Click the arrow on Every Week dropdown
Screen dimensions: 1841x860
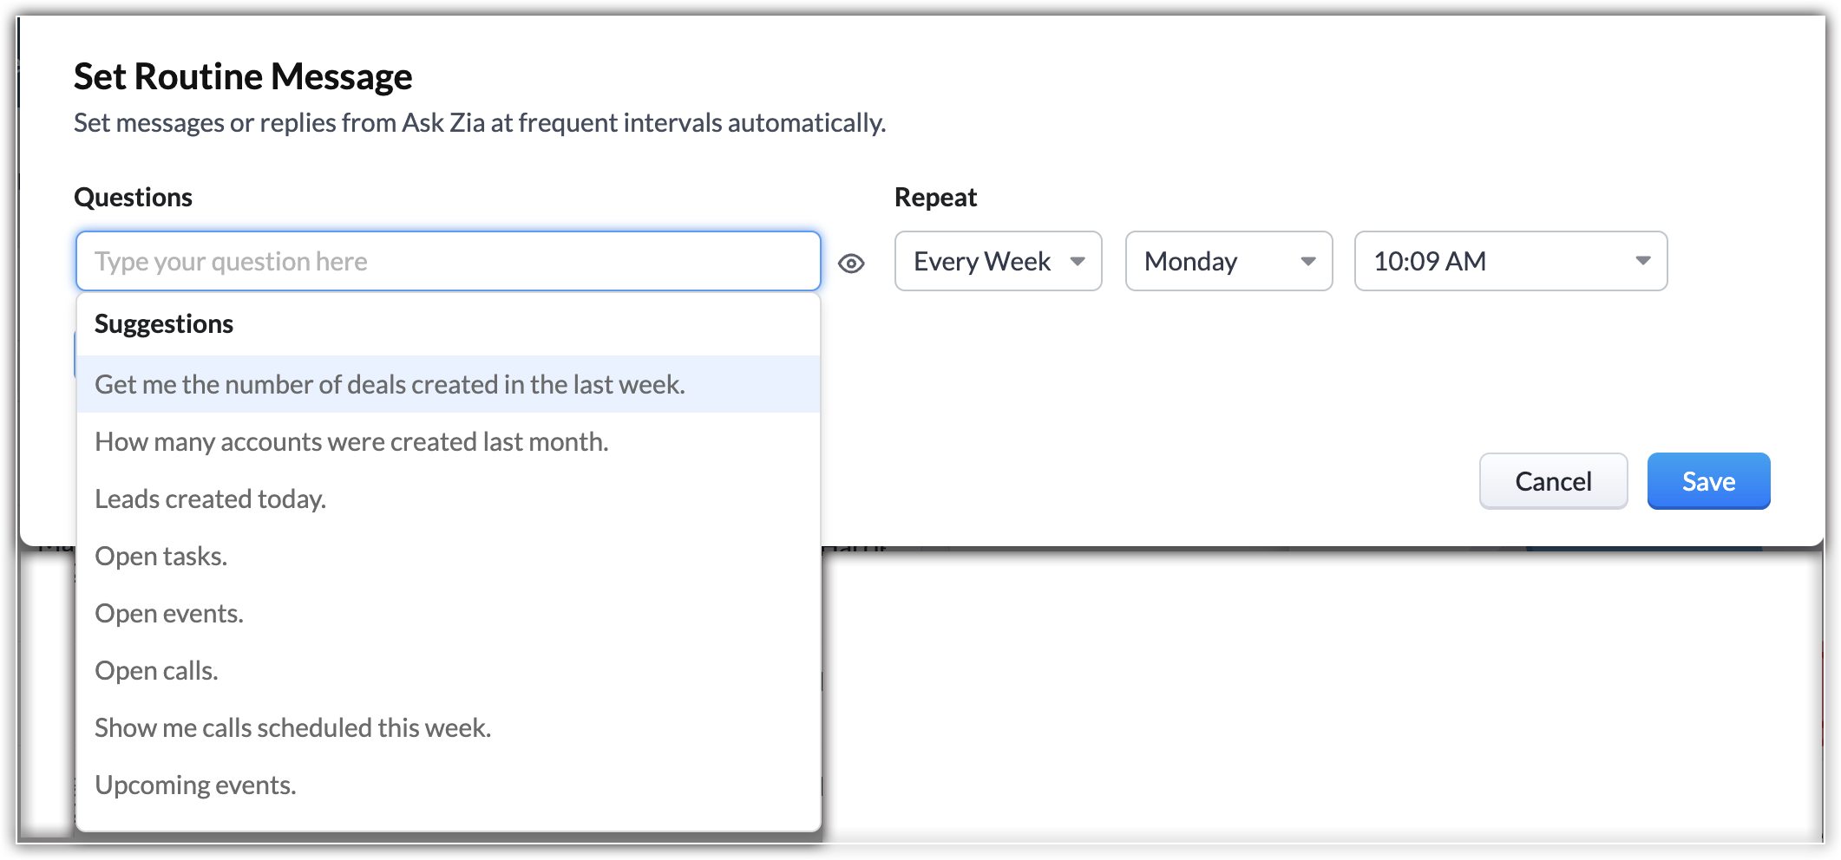pos(1078,261)
